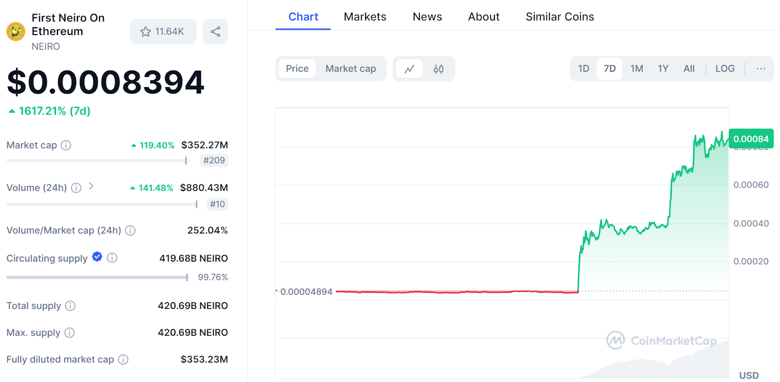The width and height of the screenshot is (780, 382).
Task: Add coin to watchlist via star button
Action: (x=163, y=32)
